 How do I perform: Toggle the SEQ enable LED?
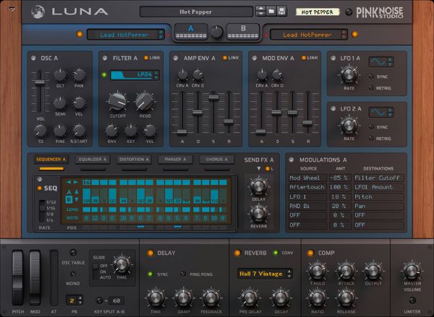point(40,188)
